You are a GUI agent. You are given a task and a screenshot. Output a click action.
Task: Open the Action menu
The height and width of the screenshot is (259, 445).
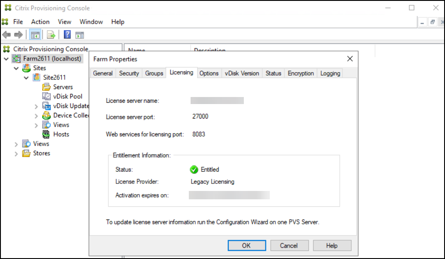40,21
